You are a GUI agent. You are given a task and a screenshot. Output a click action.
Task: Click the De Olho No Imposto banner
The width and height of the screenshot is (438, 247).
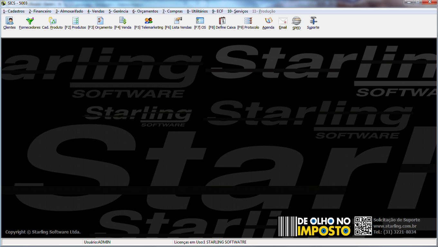(x=315, y=226)
